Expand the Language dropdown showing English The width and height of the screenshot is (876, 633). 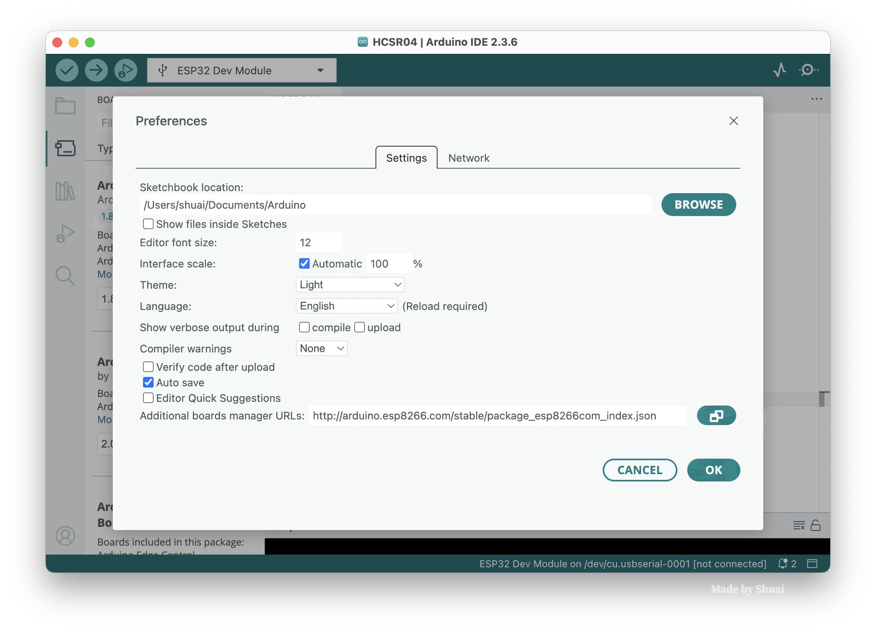pyautogui.click(x=346, y=306)
